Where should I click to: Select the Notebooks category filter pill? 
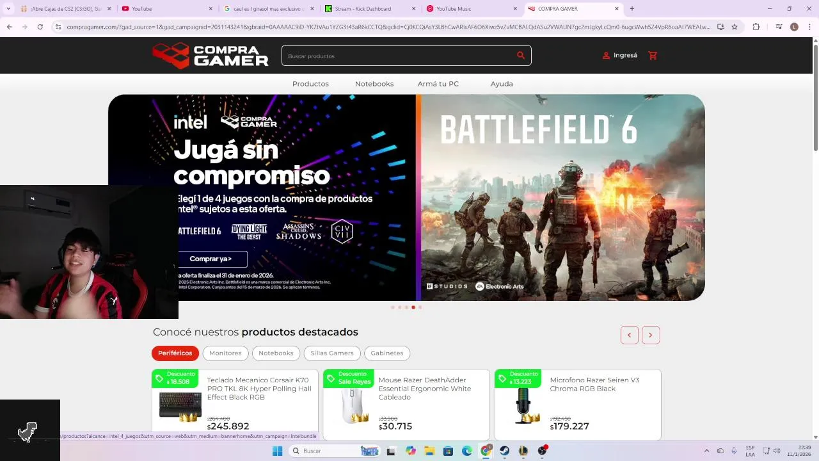point(276,353)
